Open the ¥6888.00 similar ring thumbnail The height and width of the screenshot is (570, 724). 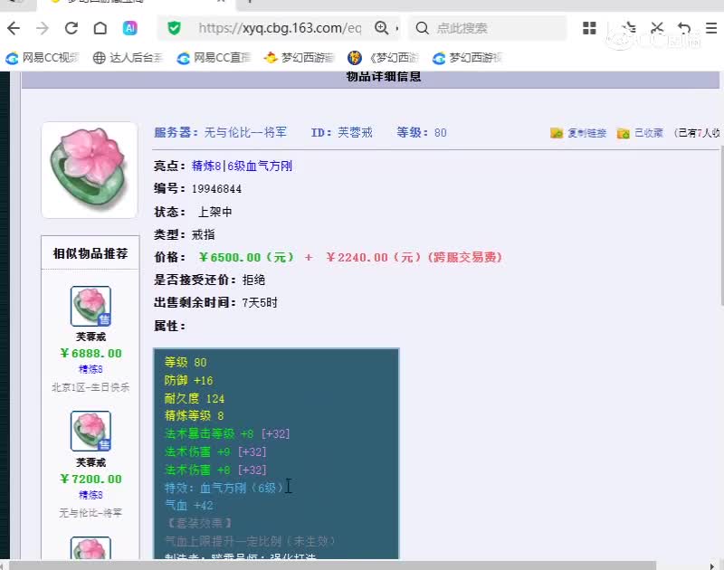90,306
